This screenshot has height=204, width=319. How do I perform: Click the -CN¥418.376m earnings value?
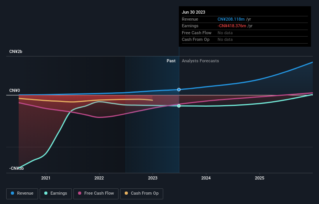(232, 26)
